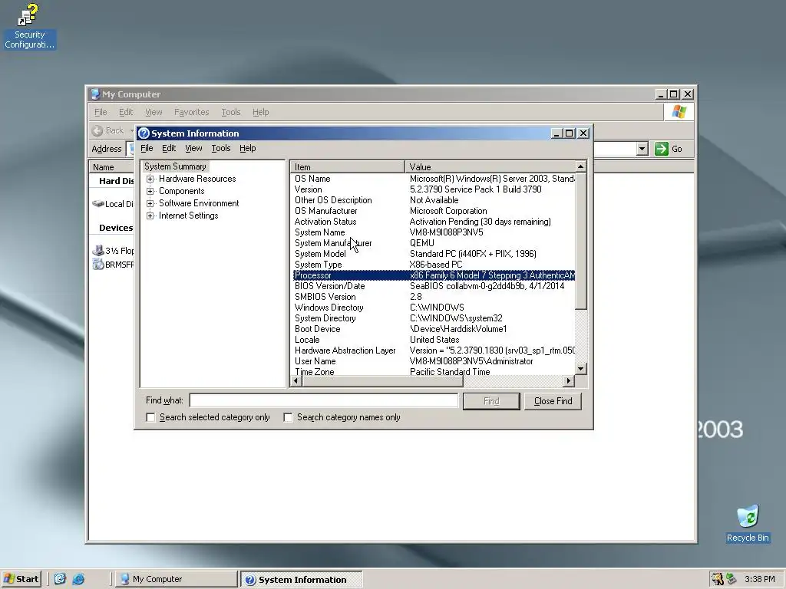Select the User Name row
This screenshot has height=589, width=786.
pyautogui.click(x=434, y=361)
